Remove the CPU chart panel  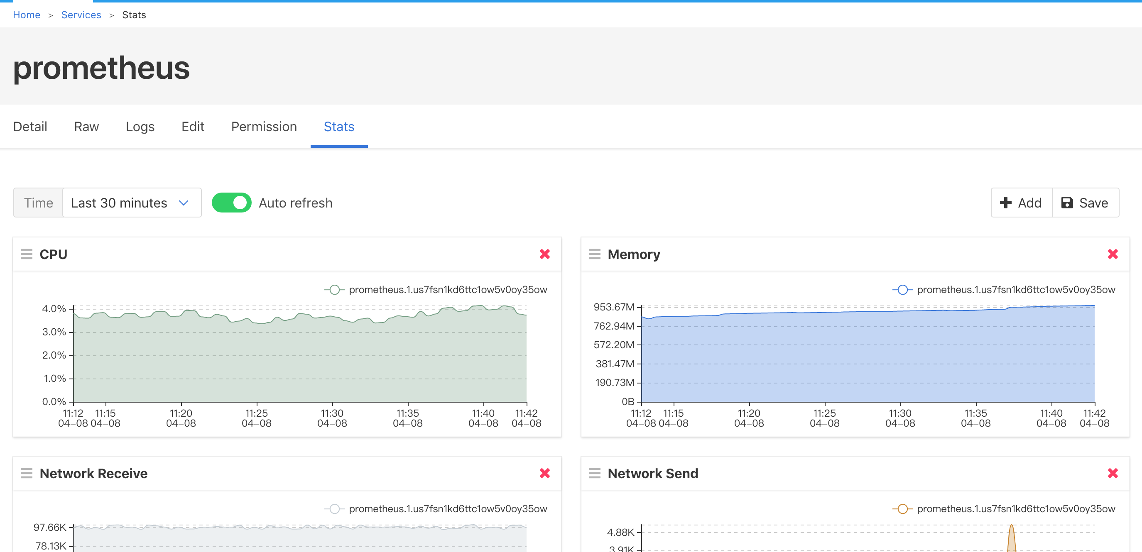point(544,254)
